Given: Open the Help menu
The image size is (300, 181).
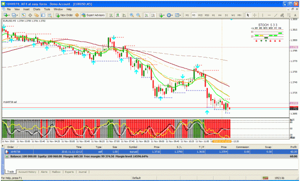Looking at the screenshot, I should (69, 9).
